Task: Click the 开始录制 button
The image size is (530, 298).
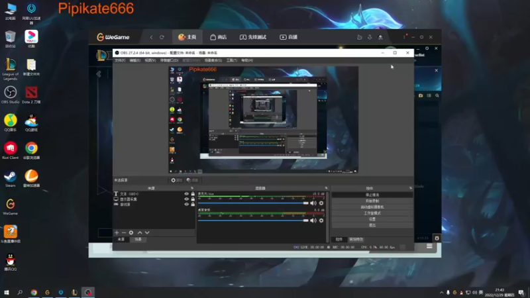Action: [372, 201]
